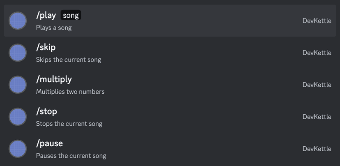The height and width of the screenshot is (166, 340).
Task: Choose the /pause command
Action: click(49, 143)
